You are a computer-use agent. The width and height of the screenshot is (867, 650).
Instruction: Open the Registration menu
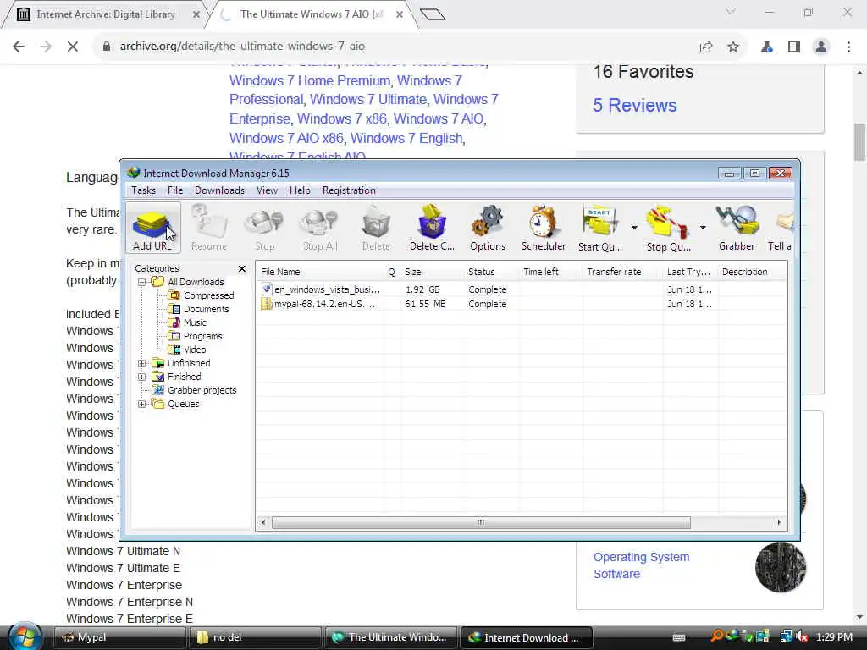(349, 190)
